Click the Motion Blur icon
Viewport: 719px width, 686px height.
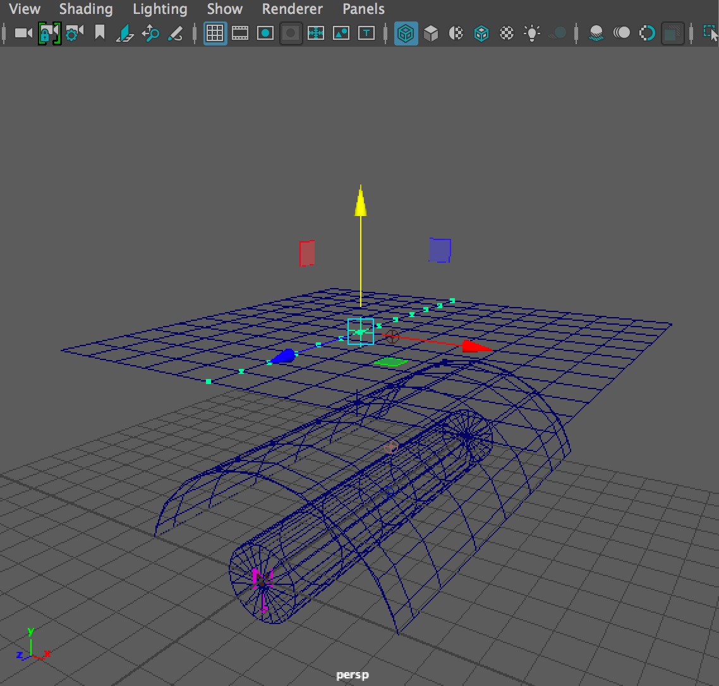click(621, 33)
